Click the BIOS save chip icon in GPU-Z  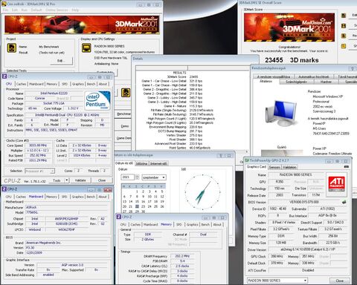pos(344,202)
